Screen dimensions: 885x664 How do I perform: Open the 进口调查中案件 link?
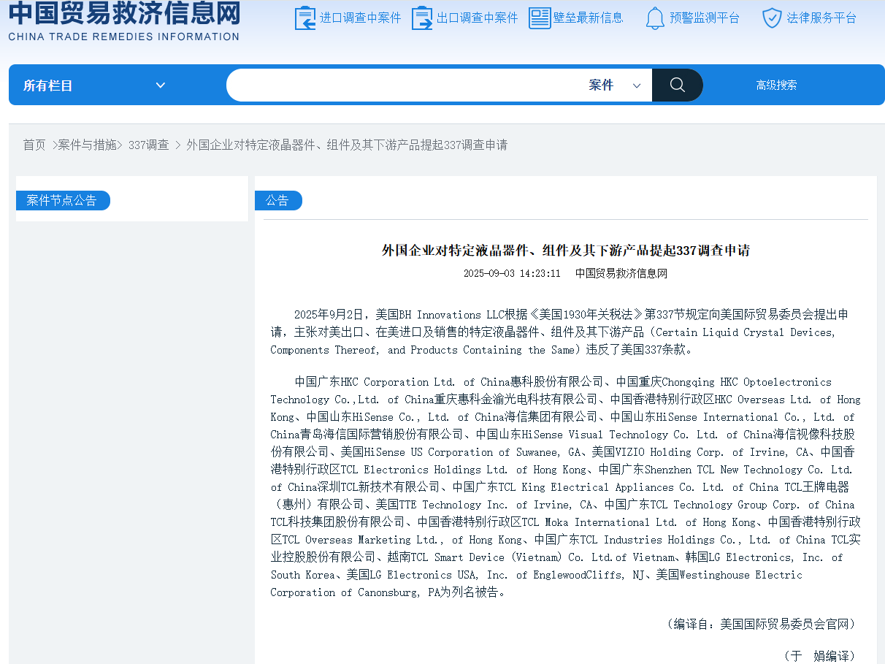[x=360, y=18]
